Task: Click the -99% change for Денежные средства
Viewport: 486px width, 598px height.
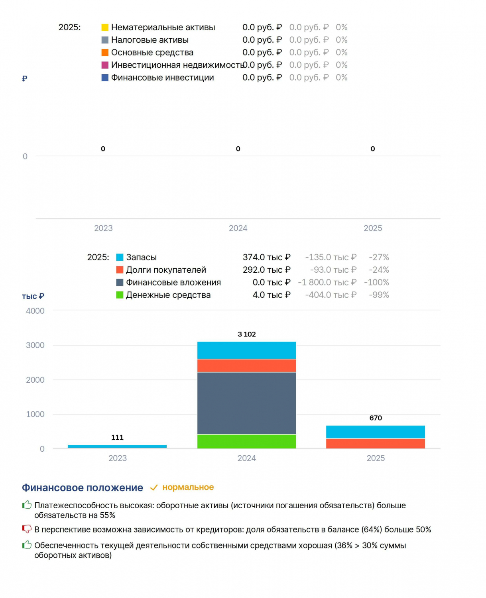Action: click(379, 295)
